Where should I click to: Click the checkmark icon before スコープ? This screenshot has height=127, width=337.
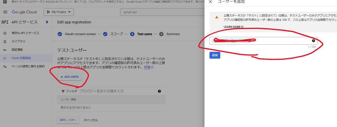coord(105,34)
